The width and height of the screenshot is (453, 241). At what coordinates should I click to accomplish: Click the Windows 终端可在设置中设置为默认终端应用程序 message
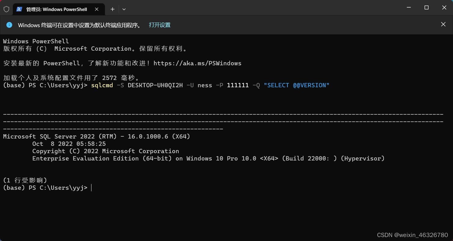point(80,25)
